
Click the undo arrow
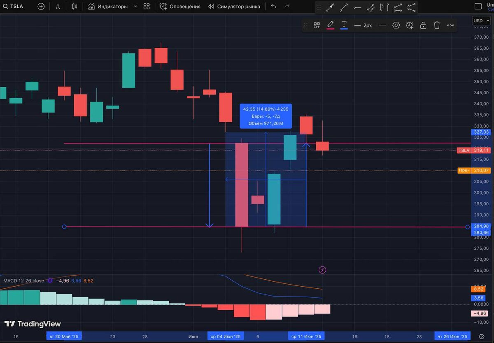[274, 7]
